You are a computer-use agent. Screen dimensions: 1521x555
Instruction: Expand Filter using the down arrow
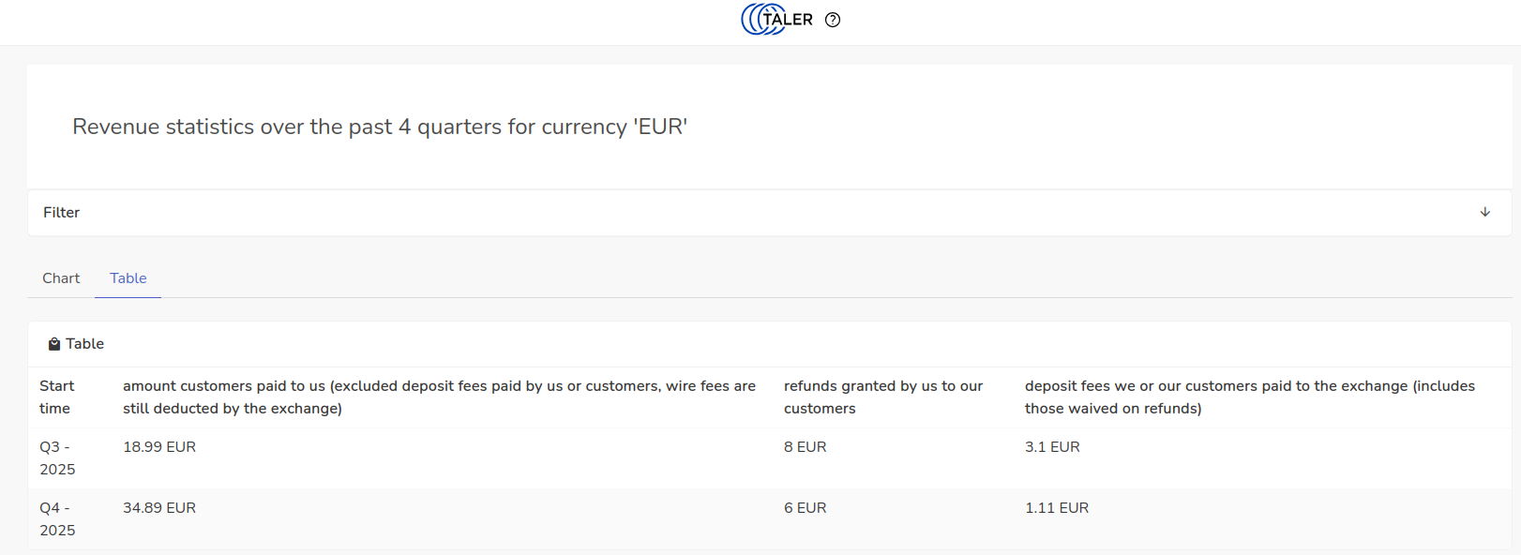pyautogui.click(x=1484, y=212)
